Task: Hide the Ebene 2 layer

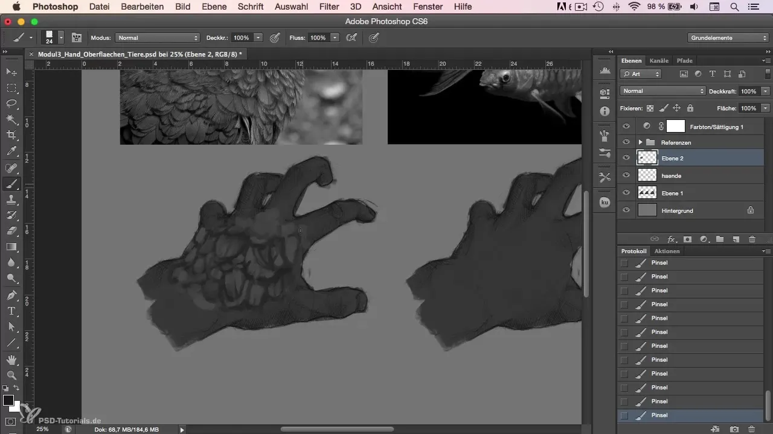Action: coord(626,158)
